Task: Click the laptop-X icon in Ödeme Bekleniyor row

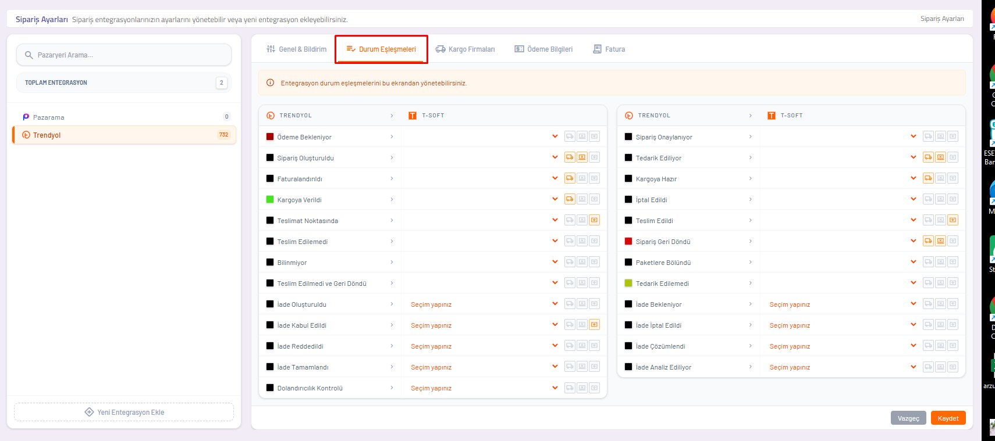Action: pyautogui.click(x=582, y=137)
